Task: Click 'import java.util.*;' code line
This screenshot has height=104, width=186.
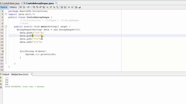Action: tap(22, 14)
